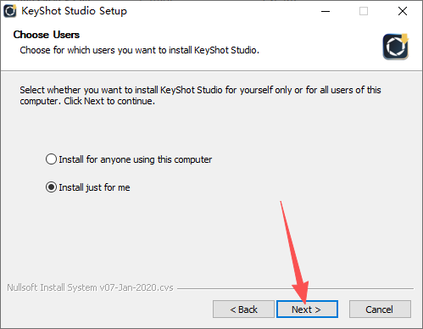The height and width of the screenshot is (329, 423).
Task: Click the 'Choose Users' heading
Action: tap(47, 35)
